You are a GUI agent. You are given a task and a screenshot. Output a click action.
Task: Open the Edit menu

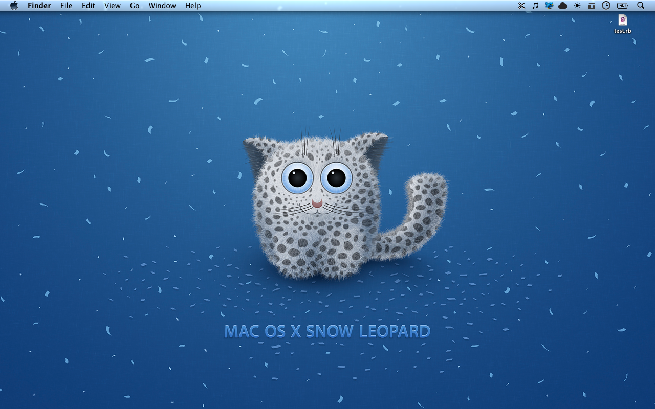[89, 6]
